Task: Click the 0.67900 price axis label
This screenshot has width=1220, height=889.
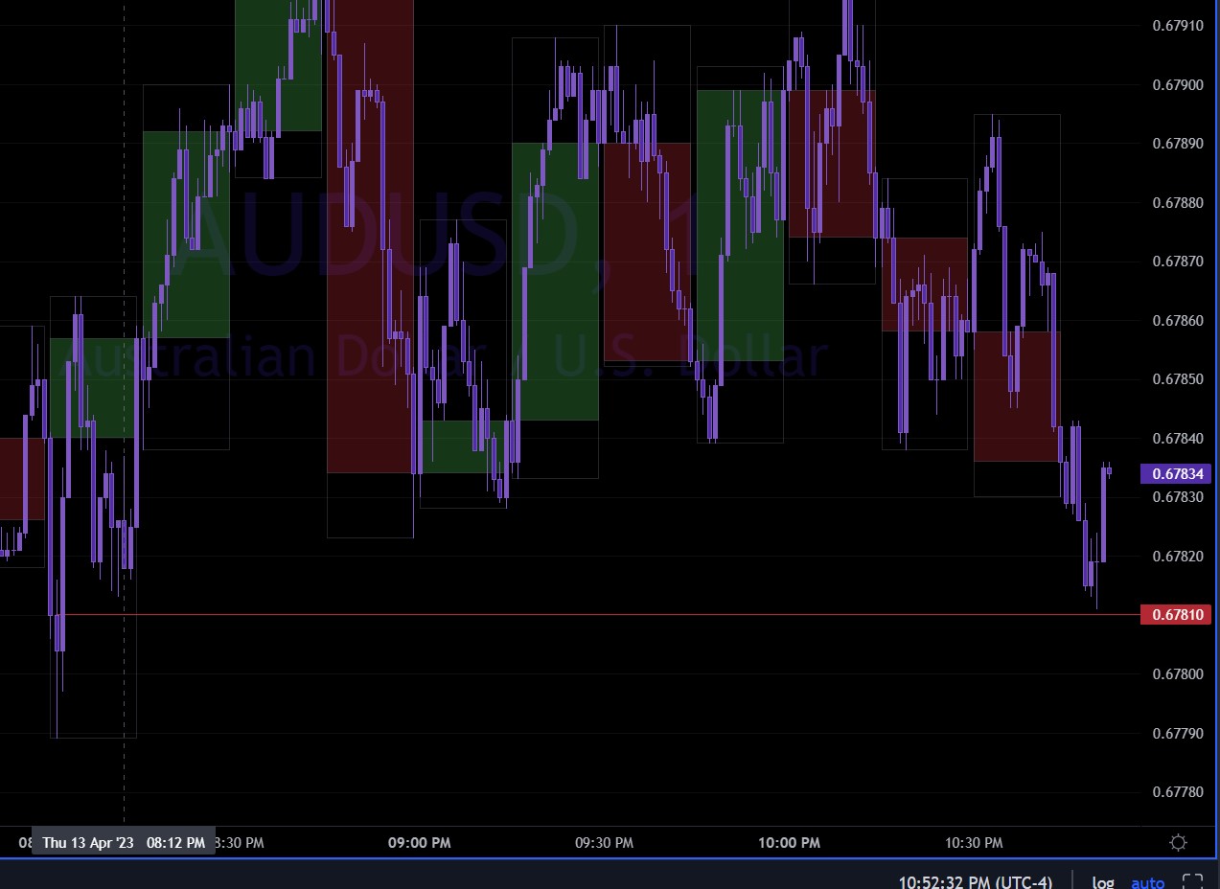Action: tap(1177, 84)
